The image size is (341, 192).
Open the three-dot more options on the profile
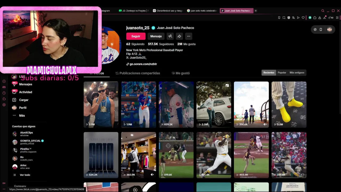tap(189, 36)
